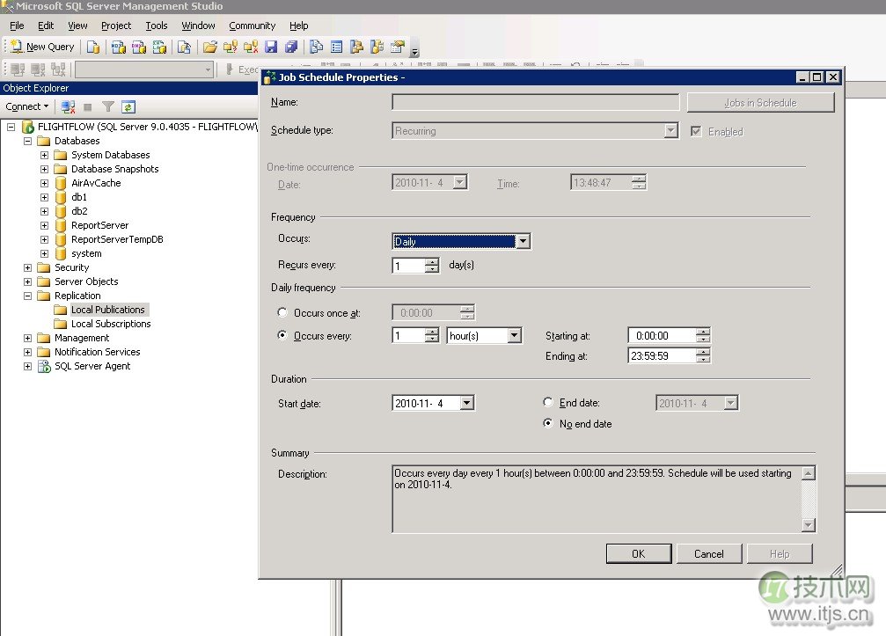Click the dialog's Help button

(x=780, y=553)
